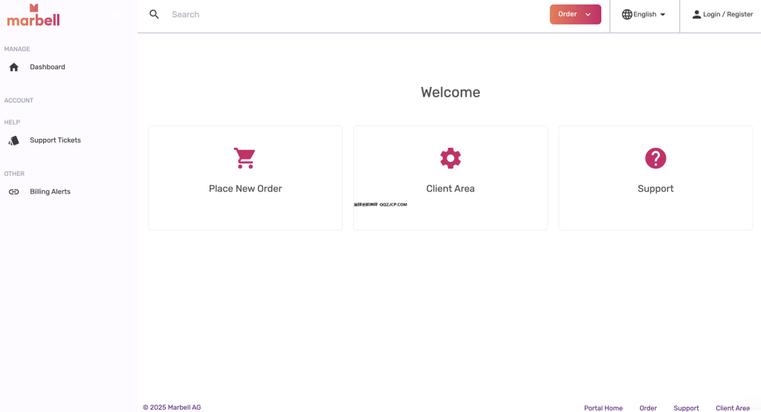The image size is (761, 412).
Task: Click the Login / Register link
Action: [x=728, y=14]
